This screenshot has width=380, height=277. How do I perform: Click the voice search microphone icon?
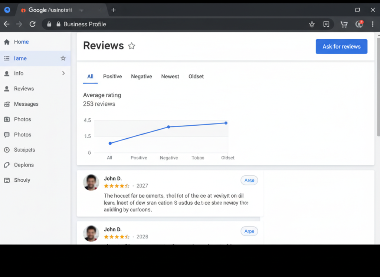point(311,24)
